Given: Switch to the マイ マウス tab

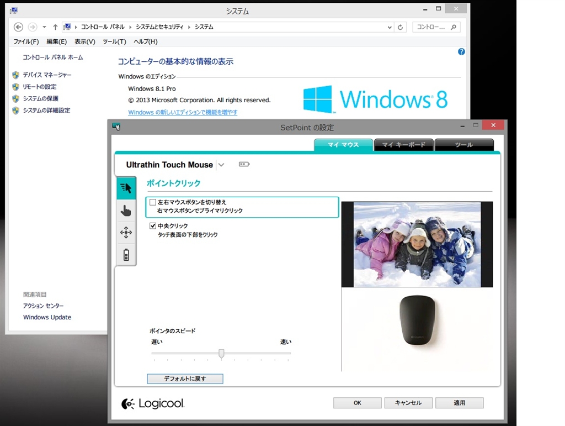Looking at the screenshot, I should click(343, 145).
